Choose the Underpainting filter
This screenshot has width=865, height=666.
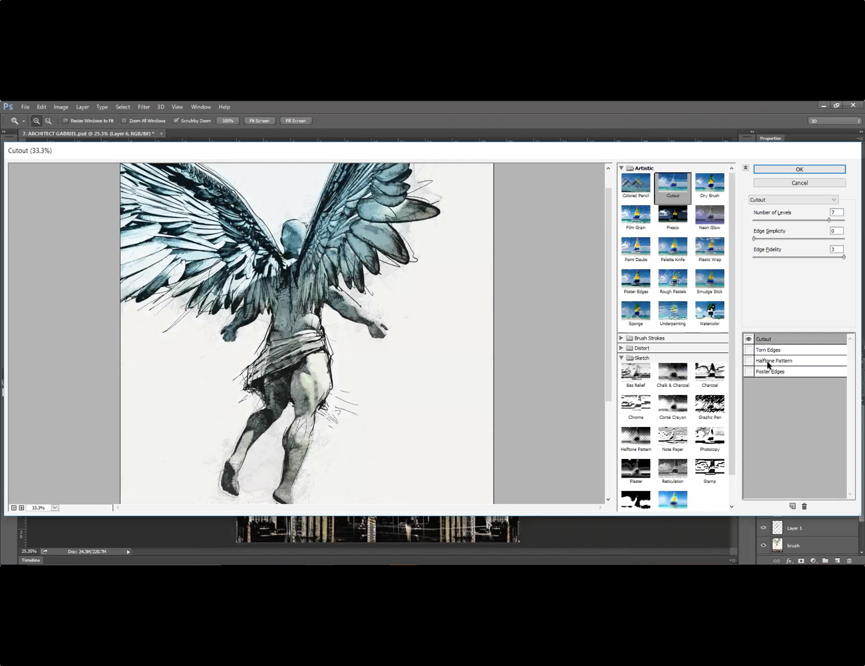[x=673, y=313]
